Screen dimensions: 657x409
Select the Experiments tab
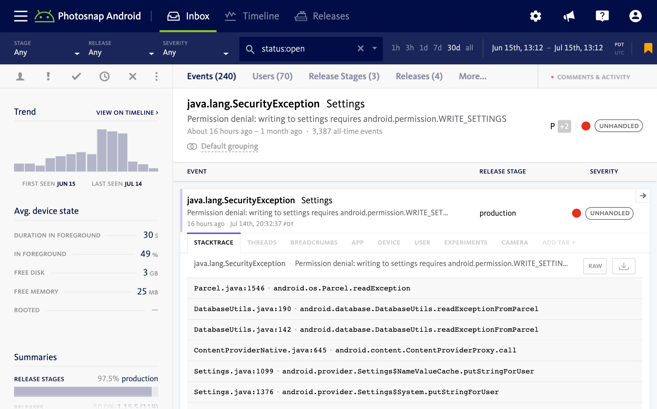(466, 243)
